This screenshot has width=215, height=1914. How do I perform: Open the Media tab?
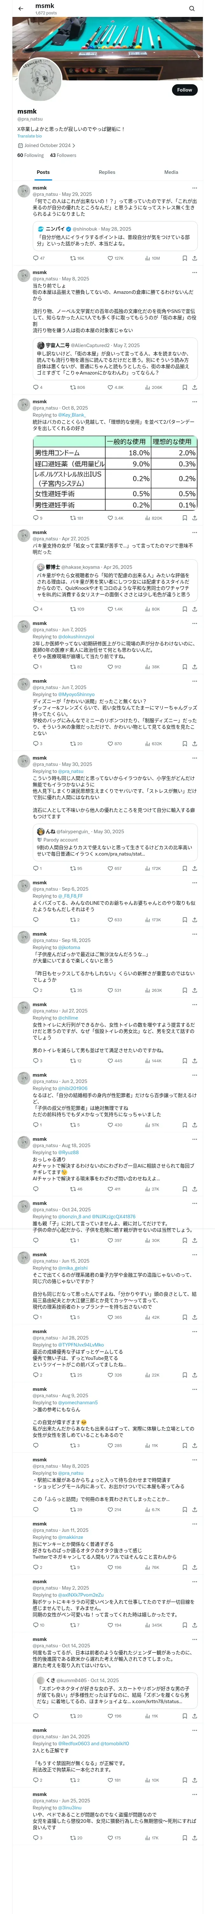pyautogui.click(x=171, y=172)
